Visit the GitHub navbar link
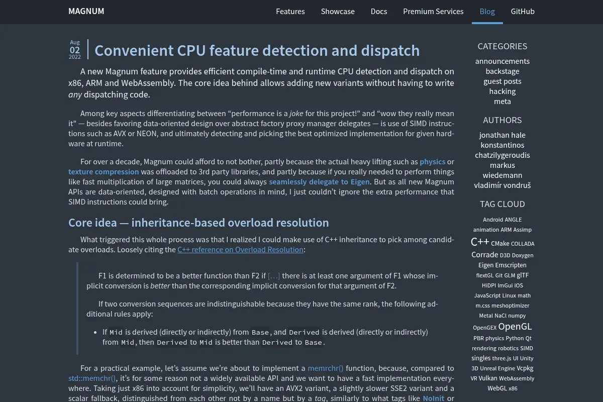Image resolution: width=603 pixels, height=402 pixels. tap(523, 11)
